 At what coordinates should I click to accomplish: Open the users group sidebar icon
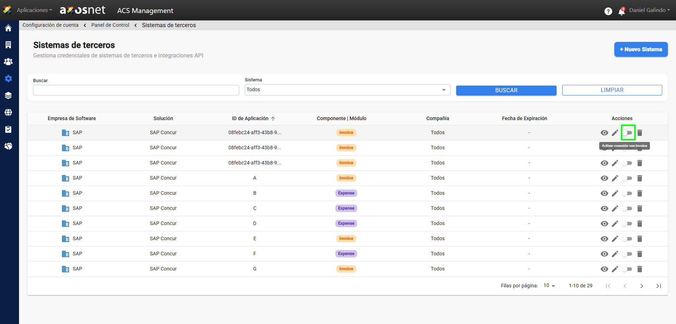tap(8, 62)
